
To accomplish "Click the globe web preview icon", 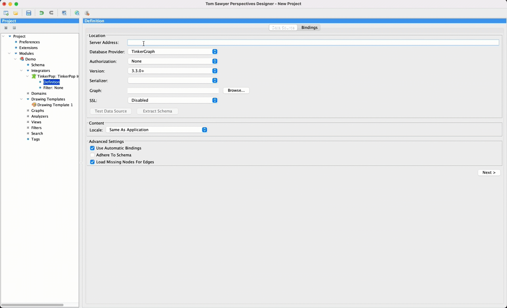I will coord(77,13).
